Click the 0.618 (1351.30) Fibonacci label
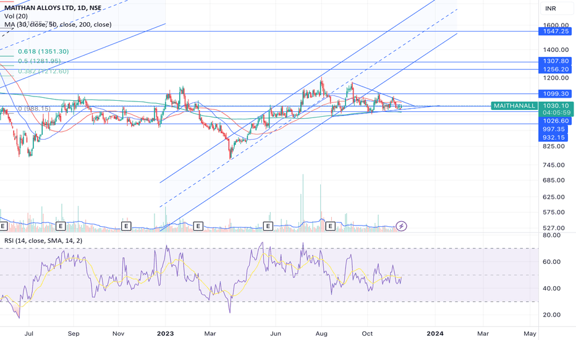 coord(43,51)
